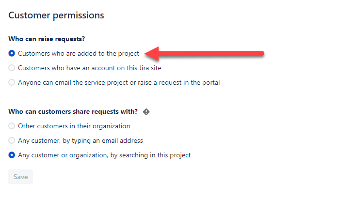
Task: Click the 'Who can customers share requests with?' heading
Action: [73, 112]
